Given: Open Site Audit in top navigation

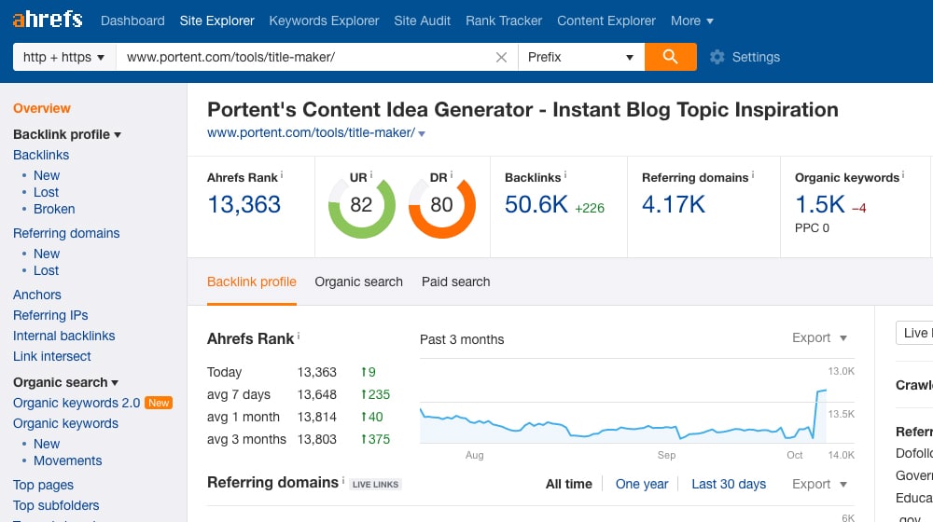Looking at the screenshot, I should pyautogui.click(x=423, y=21).
